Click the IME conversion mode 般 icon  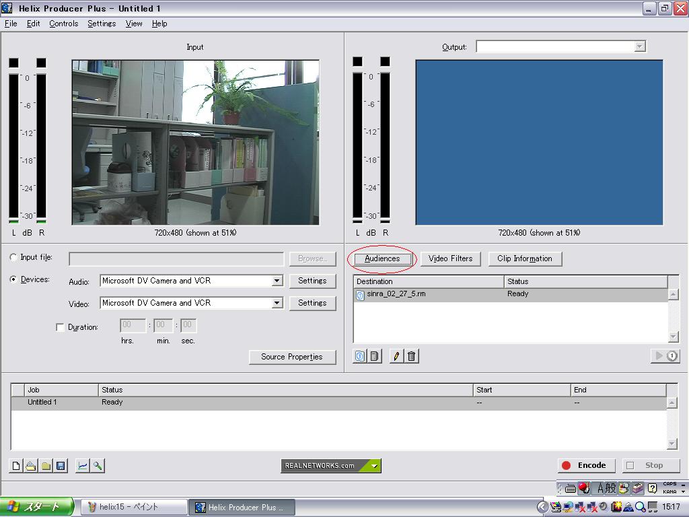click(611, 488)
